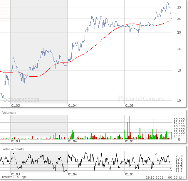The width and height of the screenshot is (188, 181).
Task: Click the 35 price axis label
Action: coord(179,8)
